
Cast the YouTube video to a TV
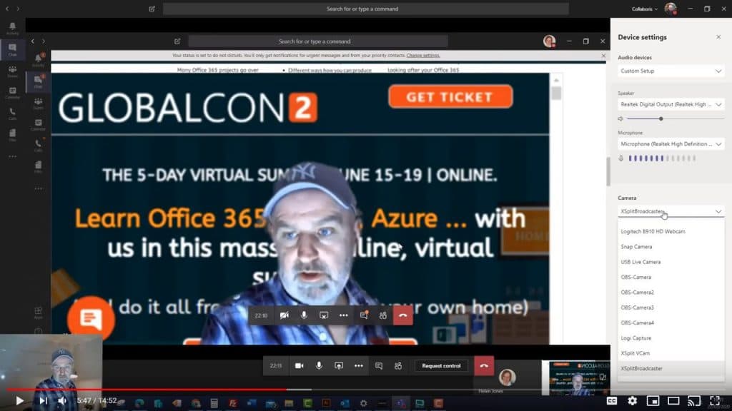click(x=694, y=401)
